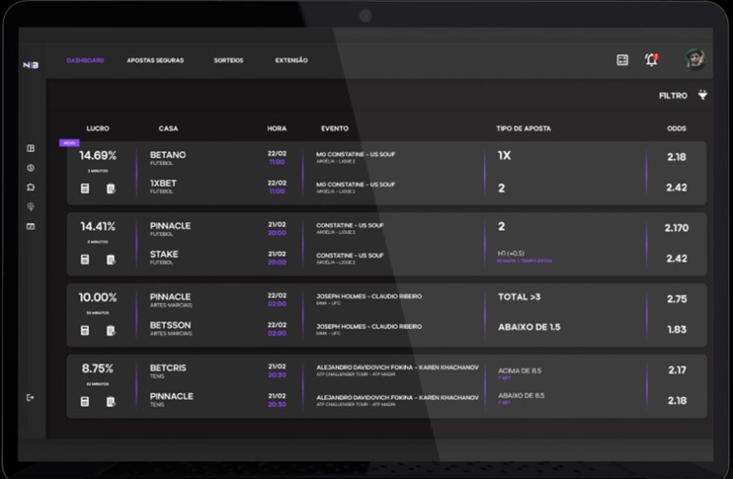Open Betsson's Joseph Holmes - Claudio Ribeiro event
Screen dimensions: 733x479
click(369, 326)
